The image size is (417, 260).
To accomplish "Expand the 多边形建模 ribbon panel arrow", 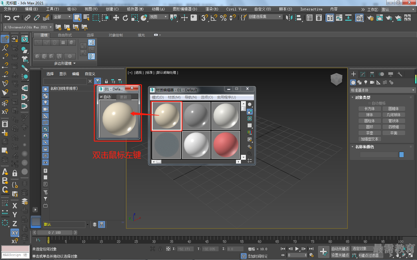I will 74,63.
